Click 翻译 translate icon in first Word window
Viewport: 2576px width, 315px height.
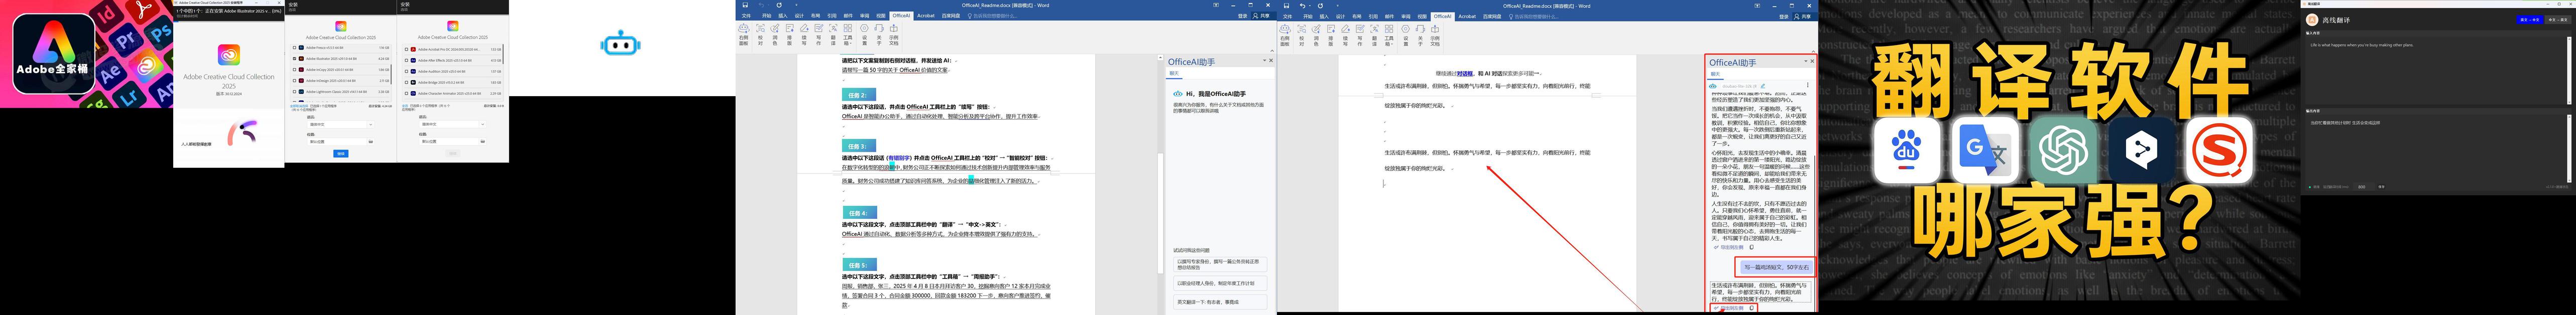click(833, 34)
